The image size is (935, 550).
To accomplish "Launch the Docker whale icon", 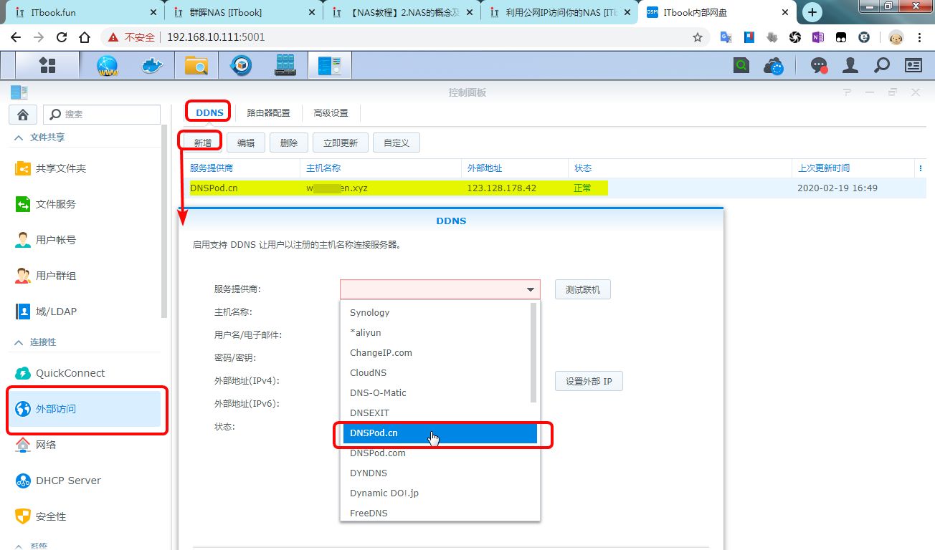I will tap(151, 66).
